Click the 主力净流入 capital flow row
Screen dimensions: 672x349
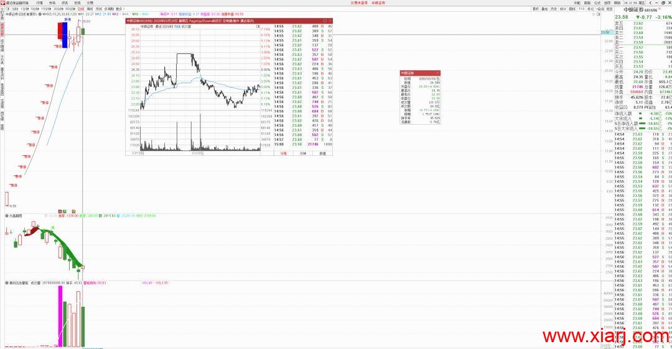[643, 114]
